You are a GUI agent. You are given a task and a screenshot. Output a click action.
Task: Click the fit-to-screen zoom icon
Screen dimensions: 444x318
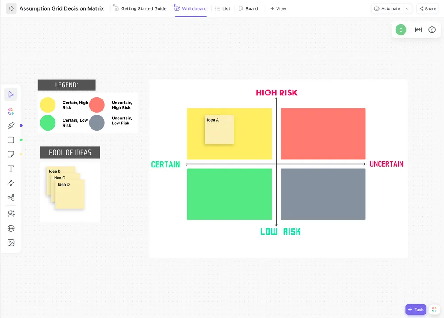(x=418, y=29)
